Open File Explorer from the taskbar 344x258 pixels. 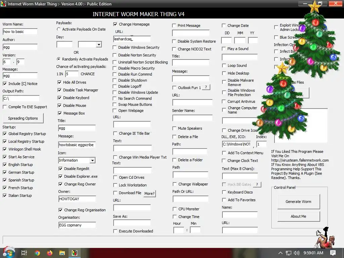(x=62, y=253)
